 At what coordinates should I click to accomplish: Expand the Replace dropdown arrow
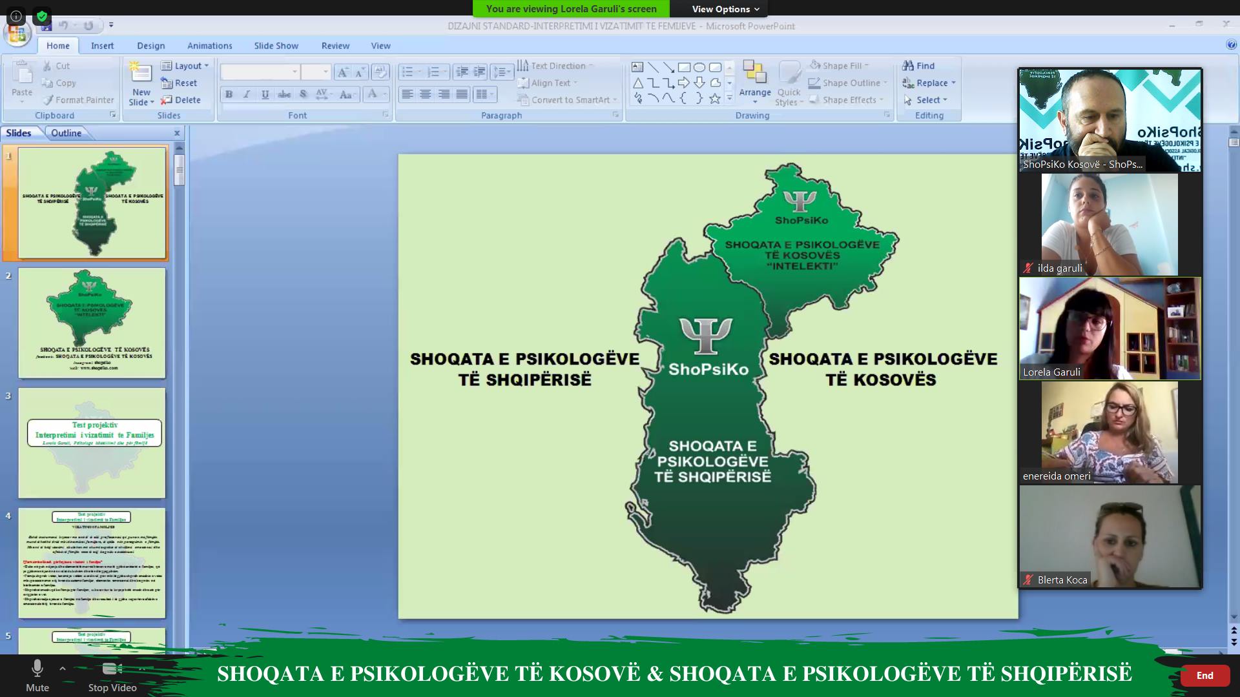click(953, 83)
